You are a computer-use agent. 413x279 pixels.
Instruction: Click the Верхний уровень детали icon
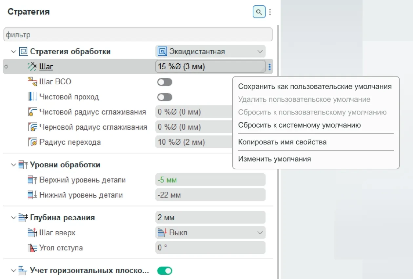click(32, 180)
